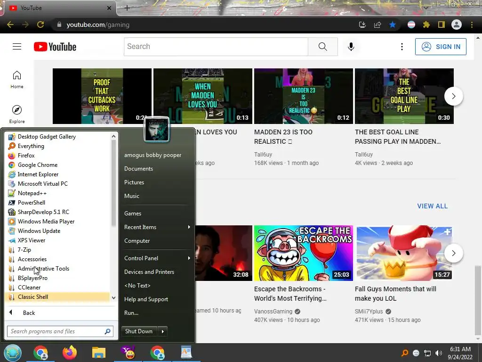Click the user picture in Start menu
Screen dimensions: 482x362
(x=156, y=129)
